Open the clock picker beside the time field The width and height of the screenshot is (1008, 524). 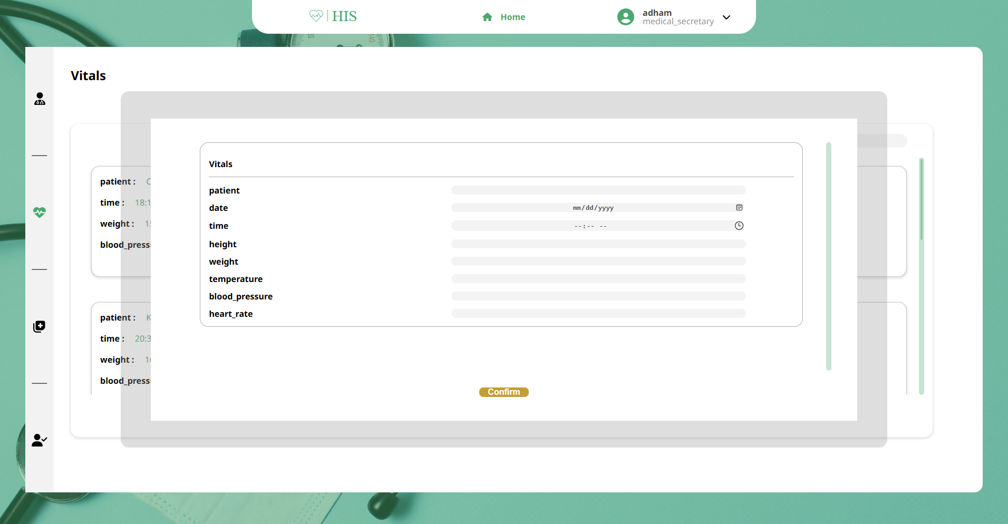[x=739, y=225]
